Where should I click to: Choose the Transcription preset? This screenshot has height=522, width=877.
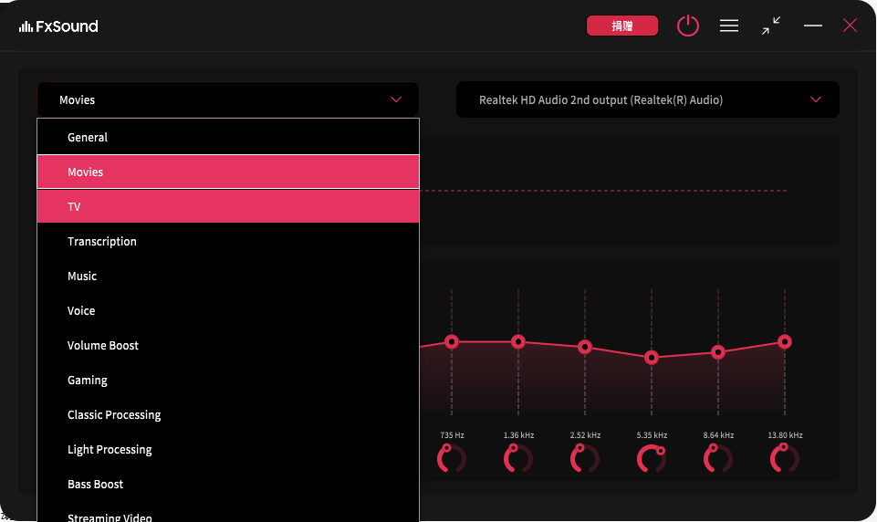[x=227, y=241]
